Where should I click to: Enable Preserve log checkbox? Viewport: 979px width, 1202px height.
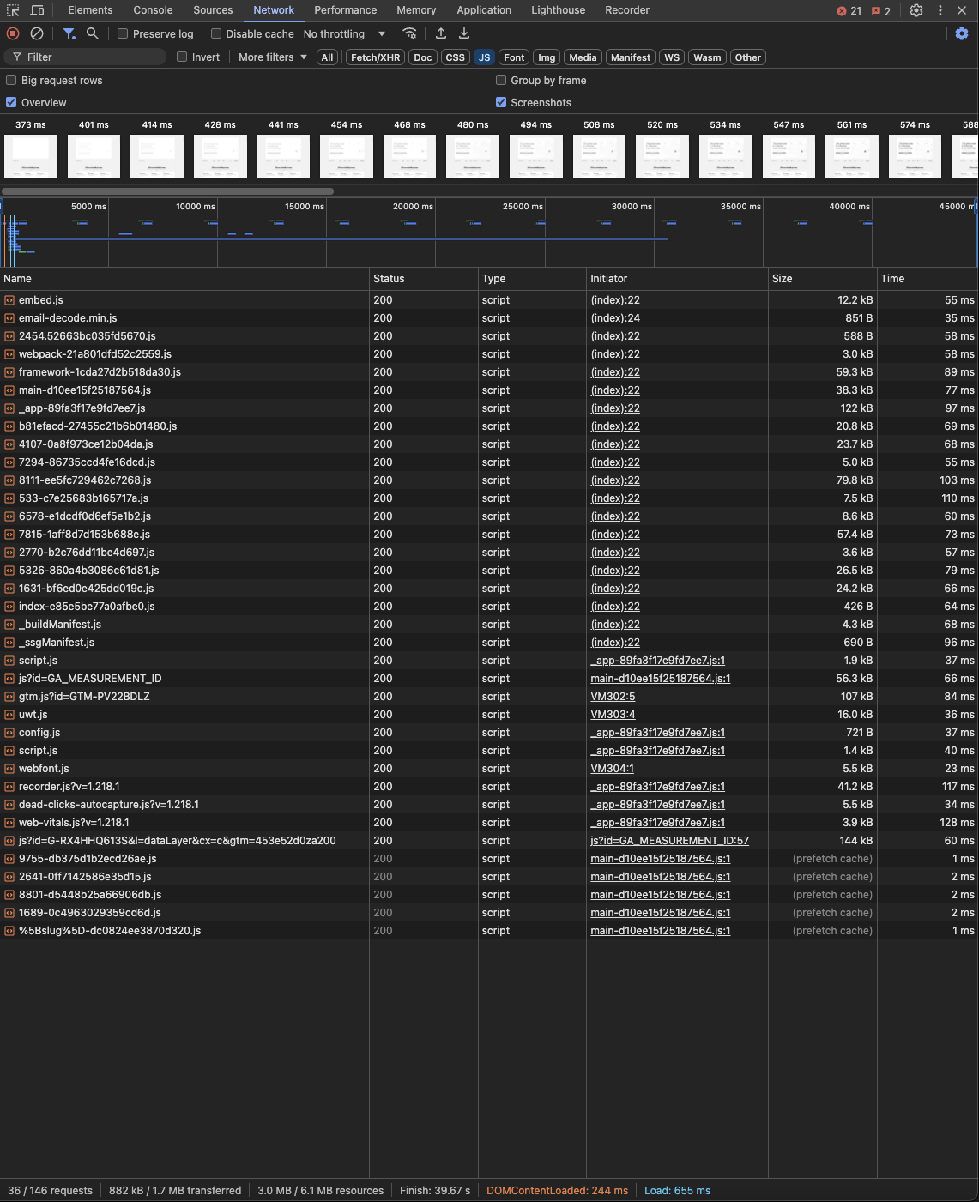123,33
